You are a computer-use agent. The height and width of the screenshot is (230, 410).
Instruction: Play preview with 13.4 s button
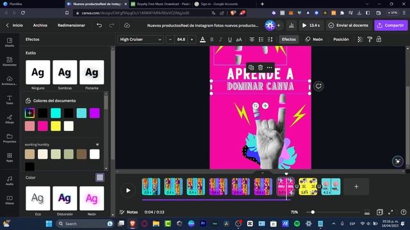311,26
